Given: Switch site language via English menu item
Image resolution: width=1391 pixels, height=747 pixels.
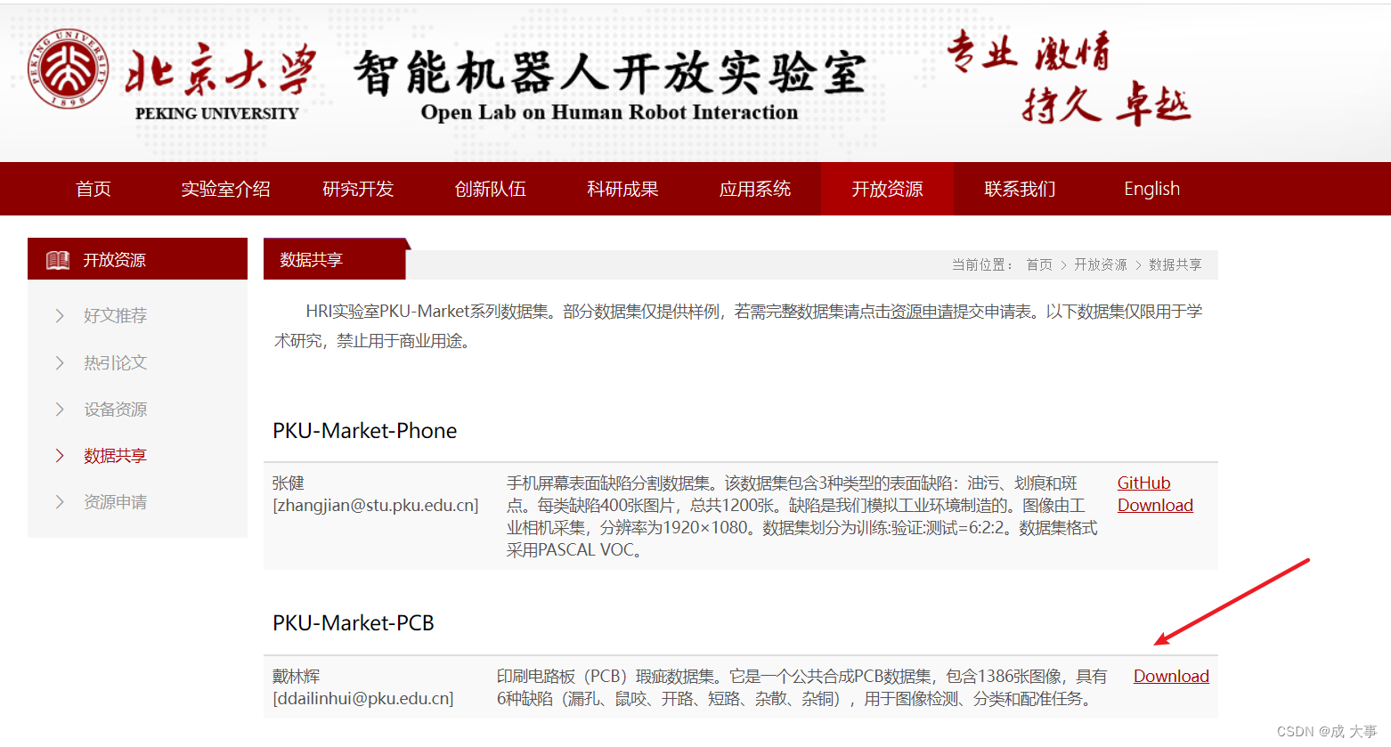Looking at the screenshot, I should 1151,189.
